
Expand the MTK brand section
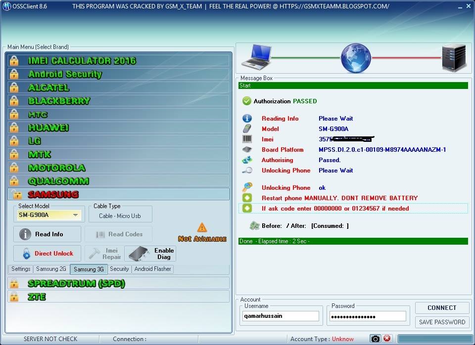(118, 154)
